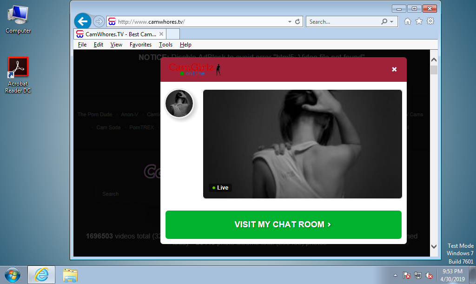Open the search provider dropdown arrow
The width and height of the screenshot is (476, 284).
click(x=391, y=21)
